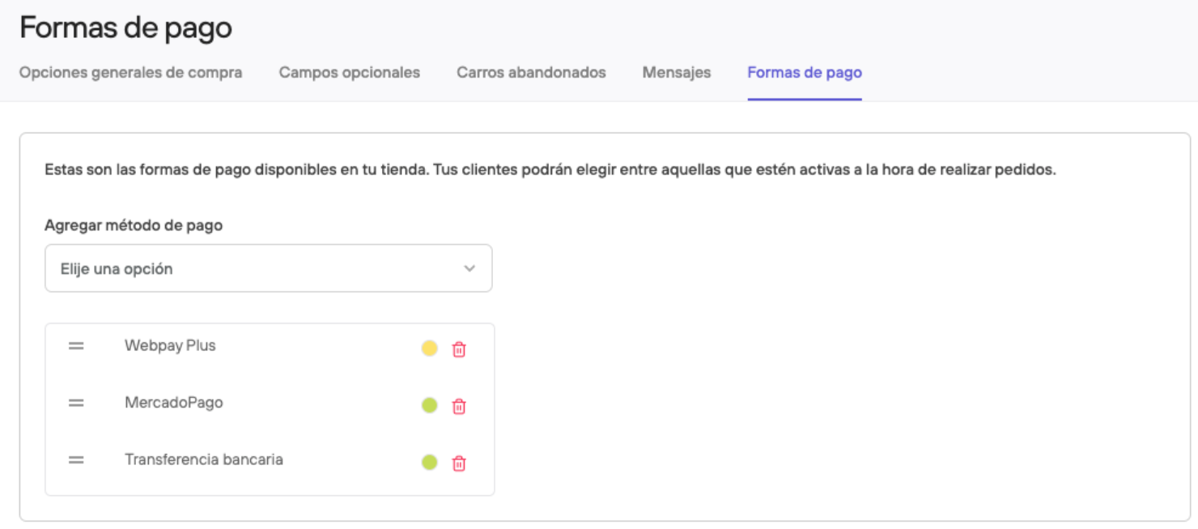Delete the MercadoPago payment method
This screenshot has width=1198, height=529.
459,406
